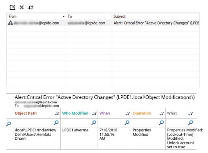Focus the Operation search filter field
Viewport: 208px width, 153px height.
[x=148, y=123]
